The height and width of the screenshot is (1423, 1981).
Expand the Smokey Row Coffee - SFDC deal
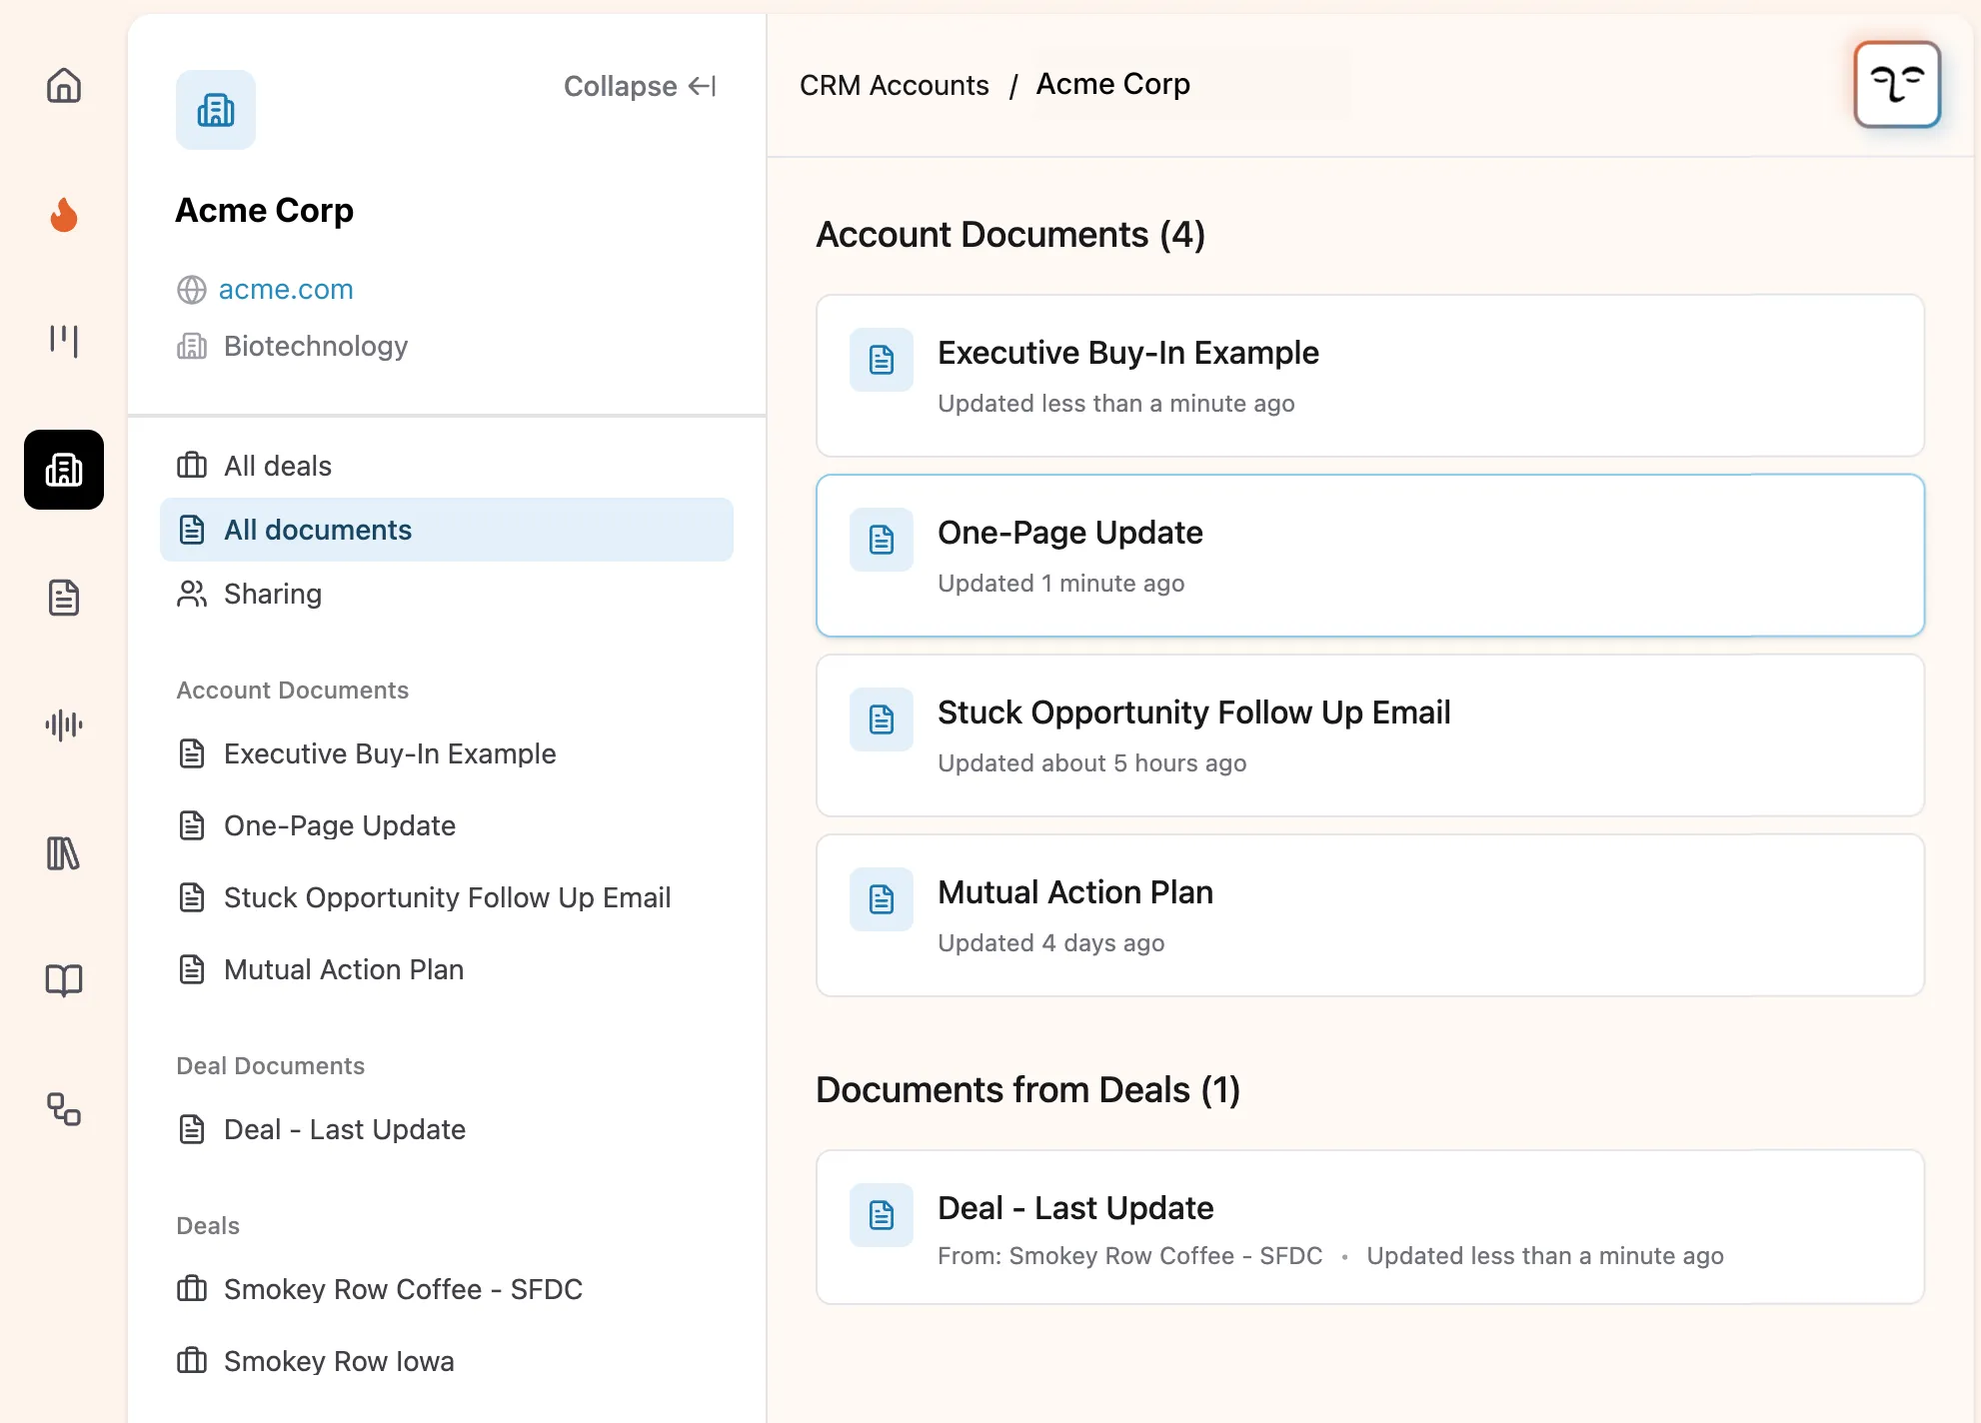pos(403,1289)
